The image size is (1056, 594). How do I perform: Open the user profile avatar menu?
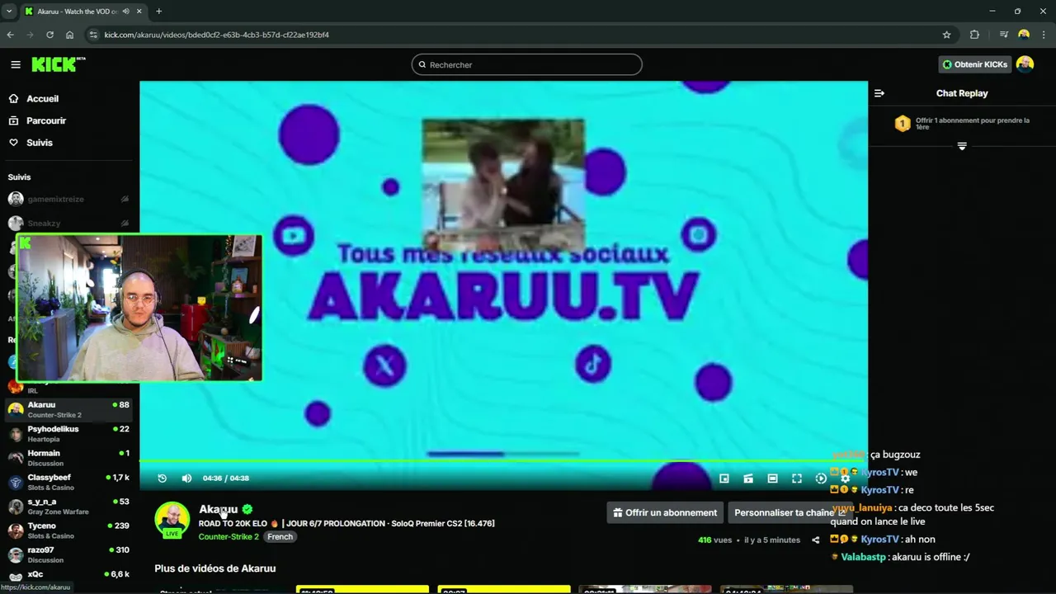(1025, 64)
